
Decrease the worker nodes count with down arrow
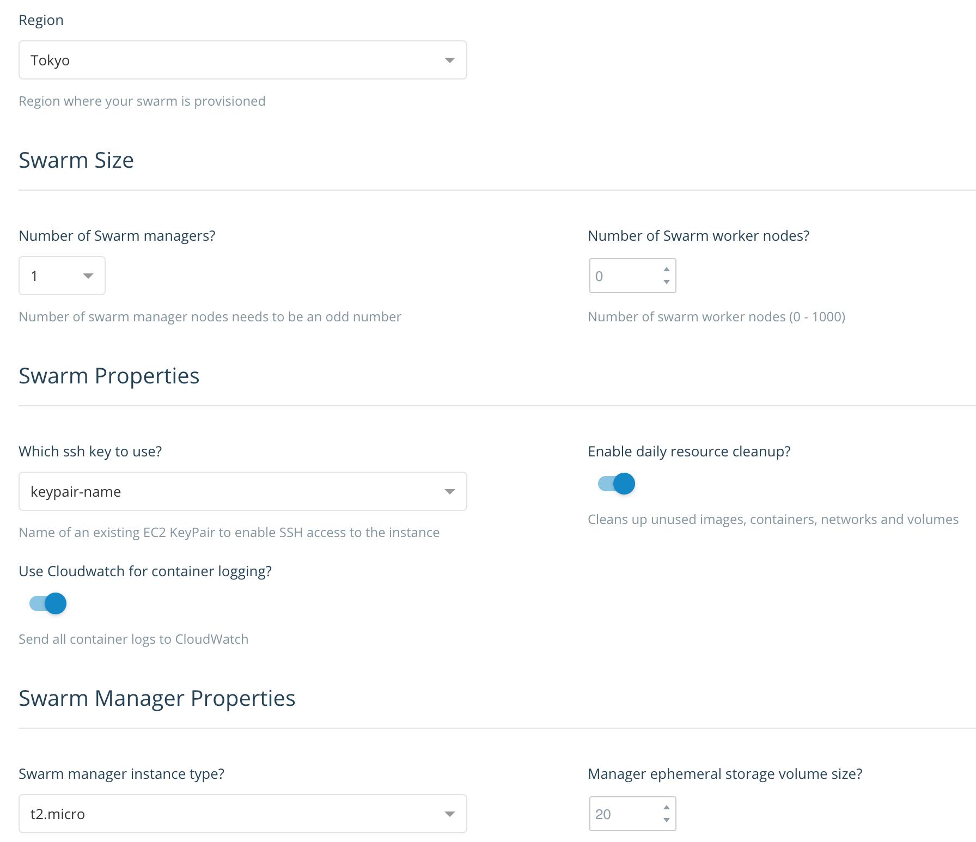pyautogui.click(x=666, y=282)
